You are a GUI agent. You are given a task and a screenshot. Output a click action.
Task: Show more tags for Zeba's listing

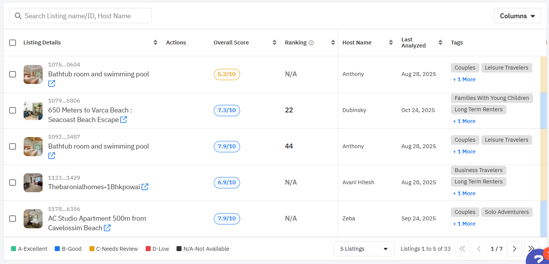coord(464,224)
